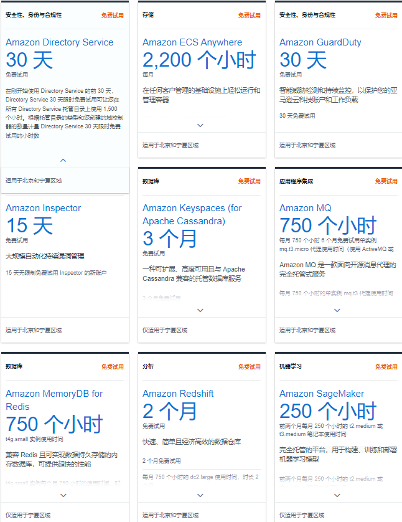402x522 pixels.
Task: Click 免费试用 tag on Amazon MQ card
Action: pyautogui.click(x=386, y=181)
